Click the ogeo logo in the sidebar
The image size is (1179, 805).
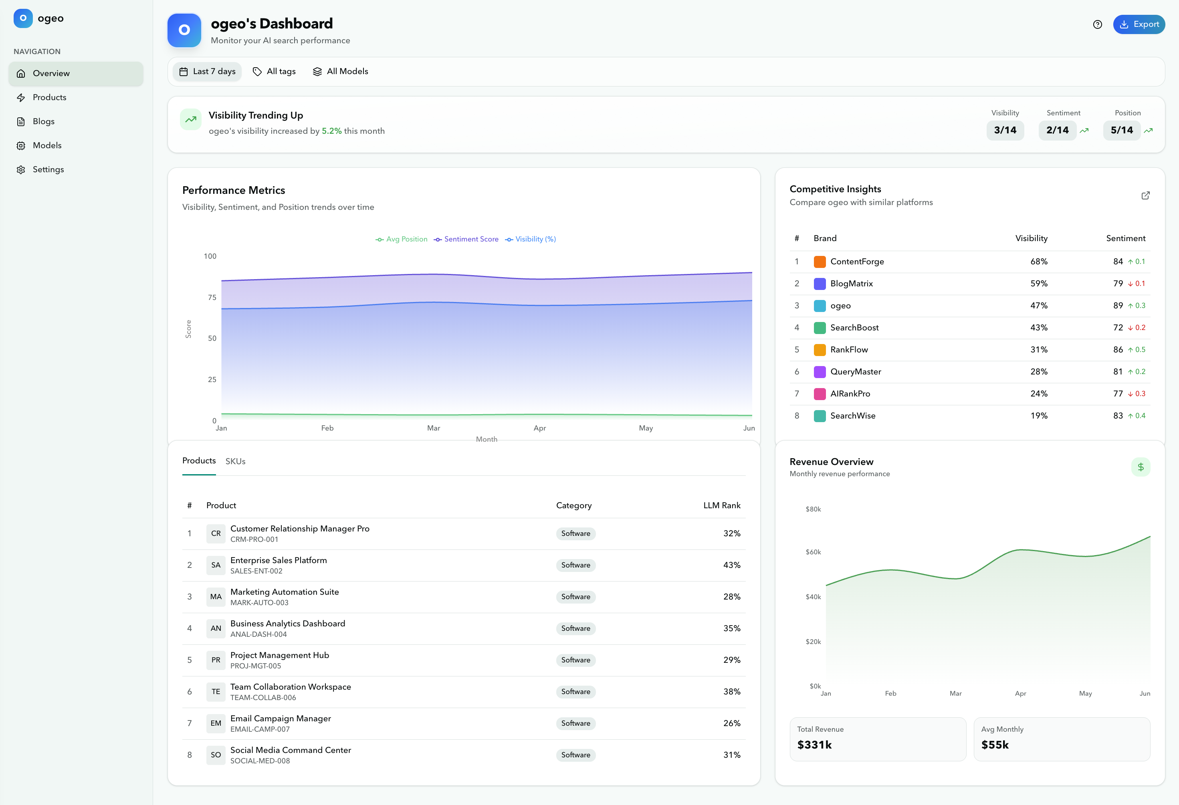pyautogui.click(x=23, y=18)
